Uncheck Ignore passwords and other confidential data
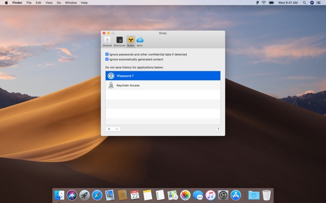The height and width of the screenshot is (203, 326). click(x=107, y=54)
